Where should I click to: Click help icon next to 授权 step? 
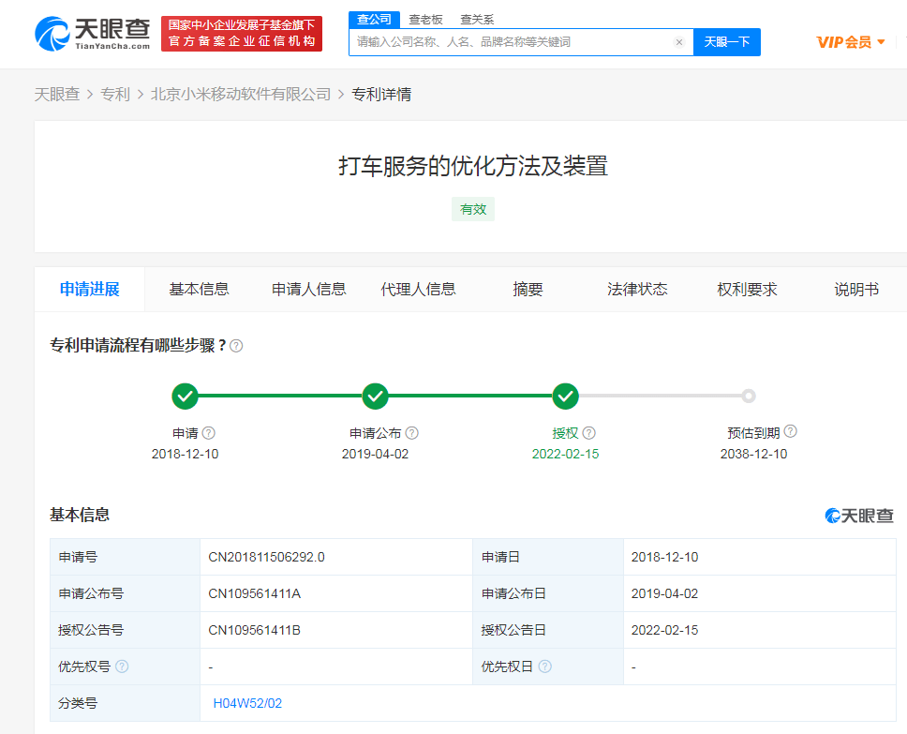[x=589, y=433]
